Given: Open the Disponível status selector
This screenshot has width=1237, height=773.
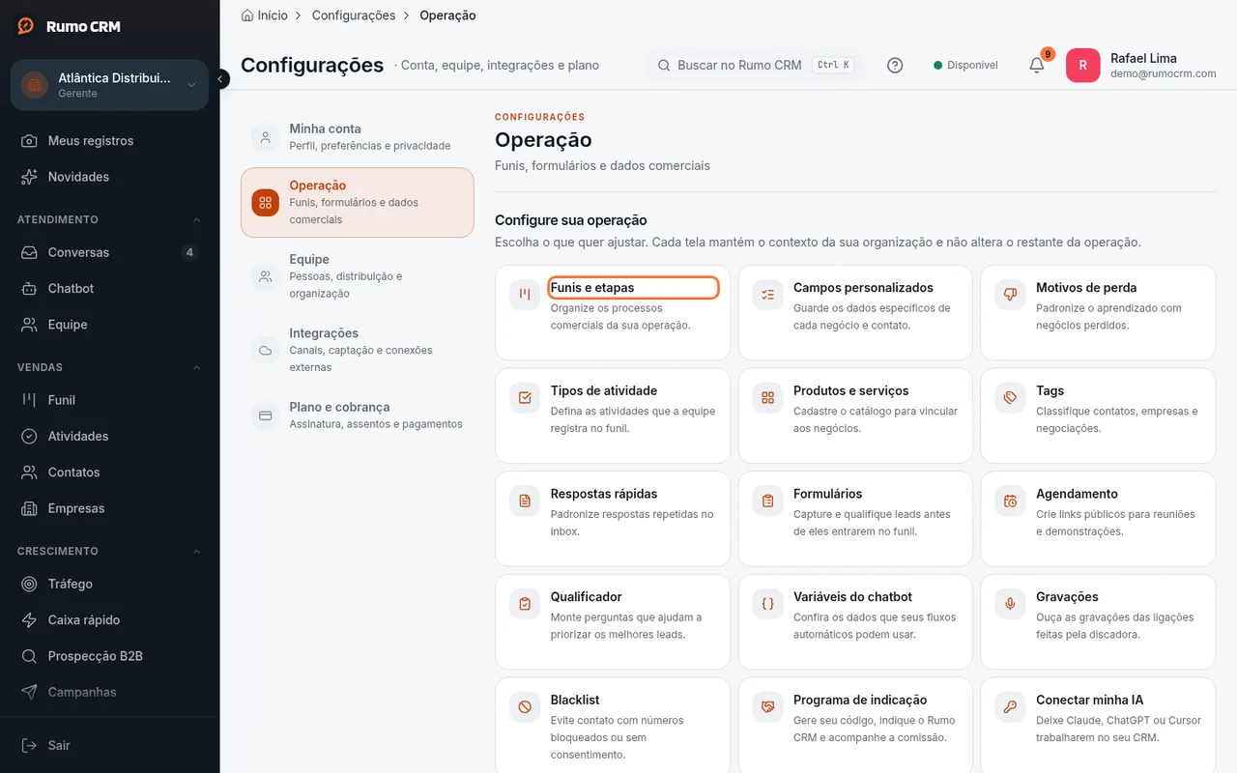Looking at the screenshot, I should (x=965, y=65).
